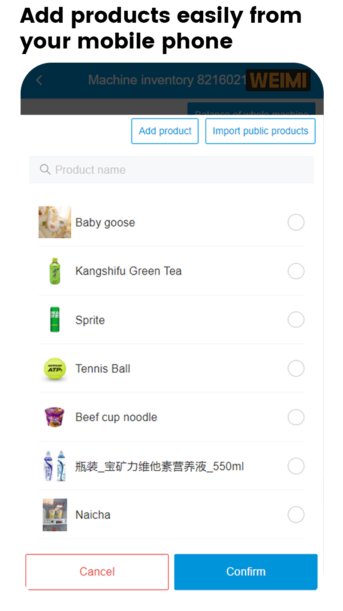This screenshot has width=343, height=611.
Task: Tap the Tennis Ball product image
Action: point(55,369)
